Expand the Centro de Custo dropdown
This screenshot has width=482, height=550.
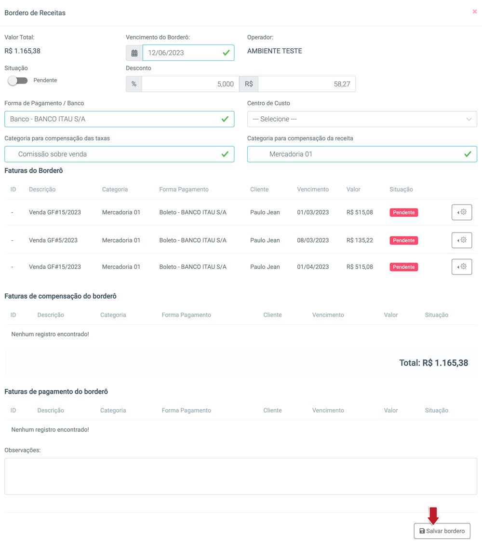[x=362, y=119]
